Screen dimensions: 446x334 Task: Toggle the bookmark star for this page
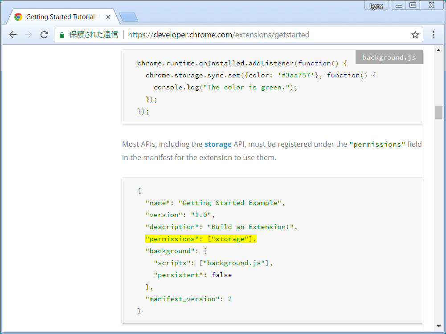[x=415, y=34]
